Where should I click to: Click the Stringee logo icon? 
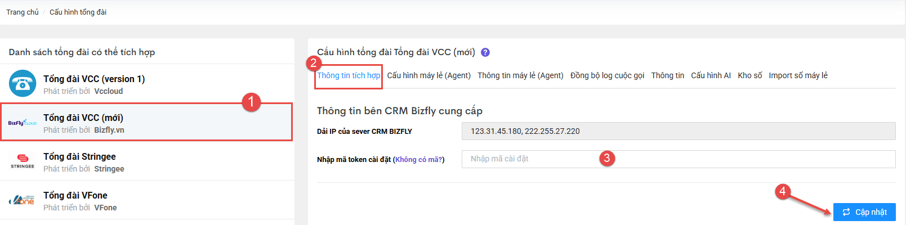tap(23, 161)
